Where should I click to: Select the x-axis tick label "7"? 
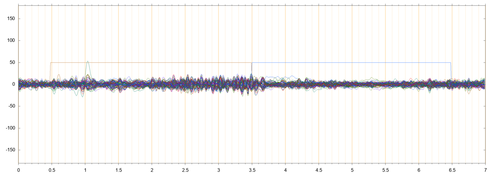[x=485, y=169]
